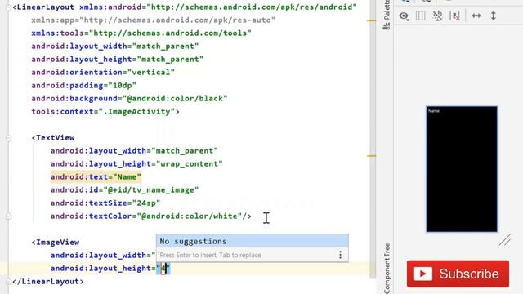Open the Palette side panel tab
Viewport: 523px width, 294px height.
[387, 15]
